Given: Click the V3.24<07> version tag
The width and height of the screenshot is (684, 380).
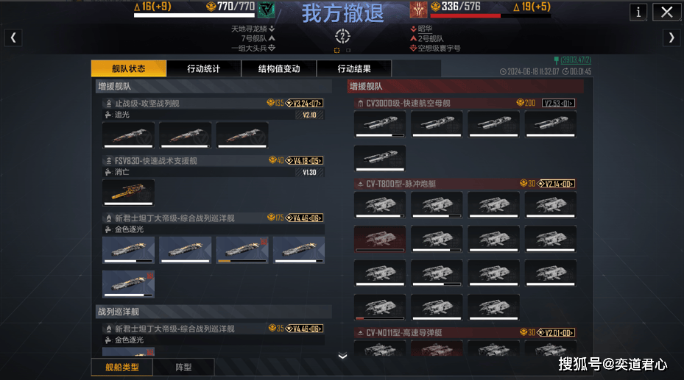Looking at the screenshot, I should click(x=305, y=103).
